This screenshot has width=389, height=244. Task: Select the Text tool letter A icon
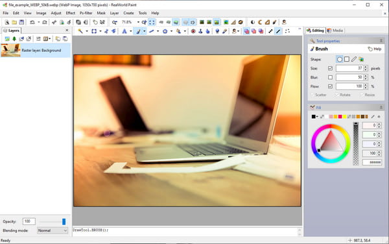[x=124, y=31]
